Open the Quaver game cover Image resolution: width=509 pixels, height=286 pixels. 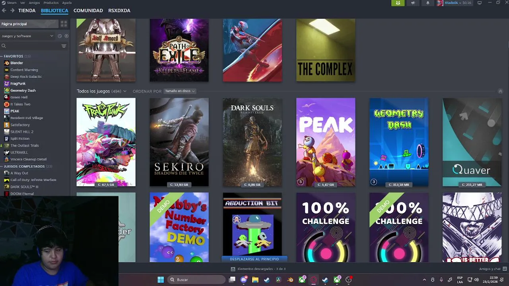472,142
